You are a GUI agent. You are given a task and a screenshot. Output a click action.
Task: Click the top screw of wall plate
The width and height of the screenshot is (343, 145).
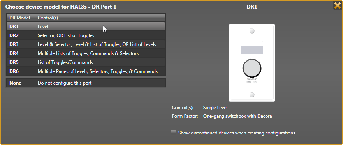pyautogui.click(x=252, y=31)
